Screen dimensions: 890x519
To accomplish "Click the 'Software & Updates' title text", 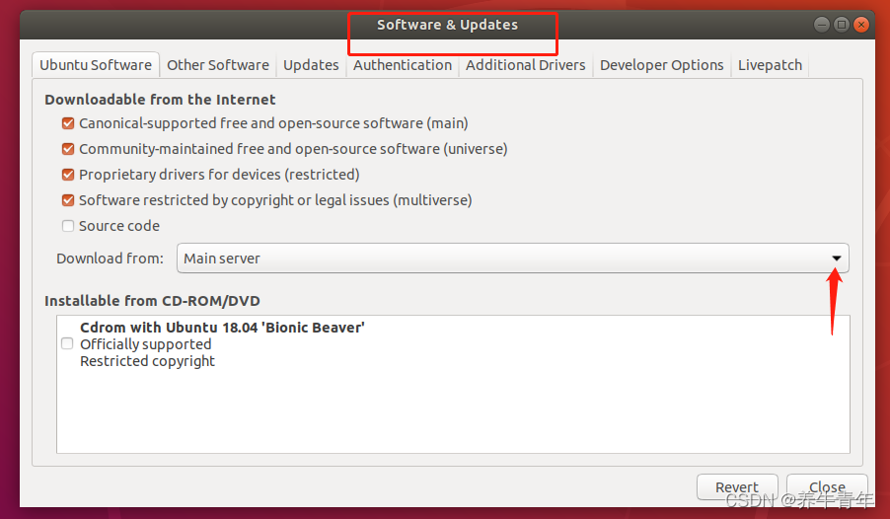I will pos(447,25).
